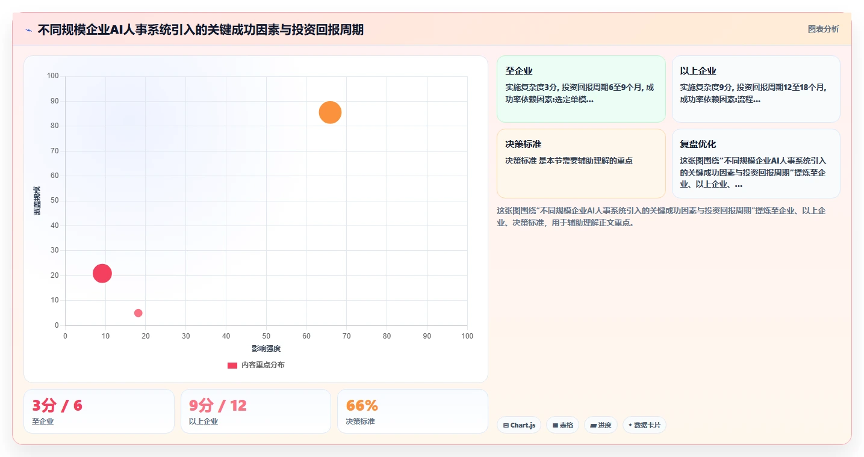The width and height of the screenshot is (864, 457).
Task: Click the 决策标准 label under 66%
Action: [360, 422]
